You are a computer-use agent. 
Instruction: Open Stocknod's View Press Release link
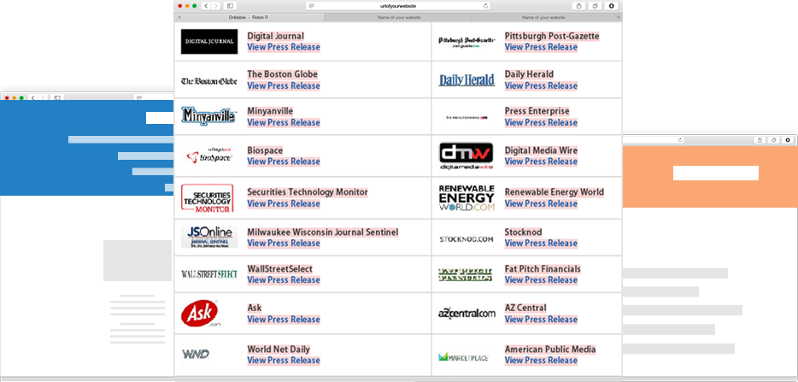(x=541, y=243)
